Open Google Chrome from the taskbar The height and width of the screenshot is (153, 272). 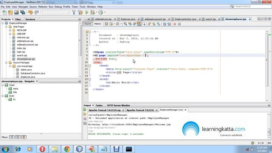(67, 149)
